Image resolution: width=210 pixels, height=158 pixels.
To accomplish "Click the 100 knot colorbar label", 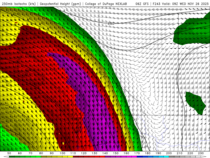I will pyautogui.click(x=62, y=153).
